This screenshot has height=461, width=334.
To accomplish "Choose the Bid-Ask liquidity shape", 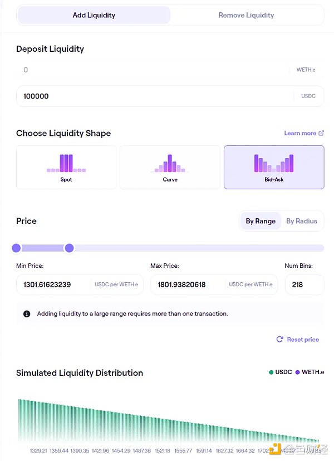I will 274,167.
